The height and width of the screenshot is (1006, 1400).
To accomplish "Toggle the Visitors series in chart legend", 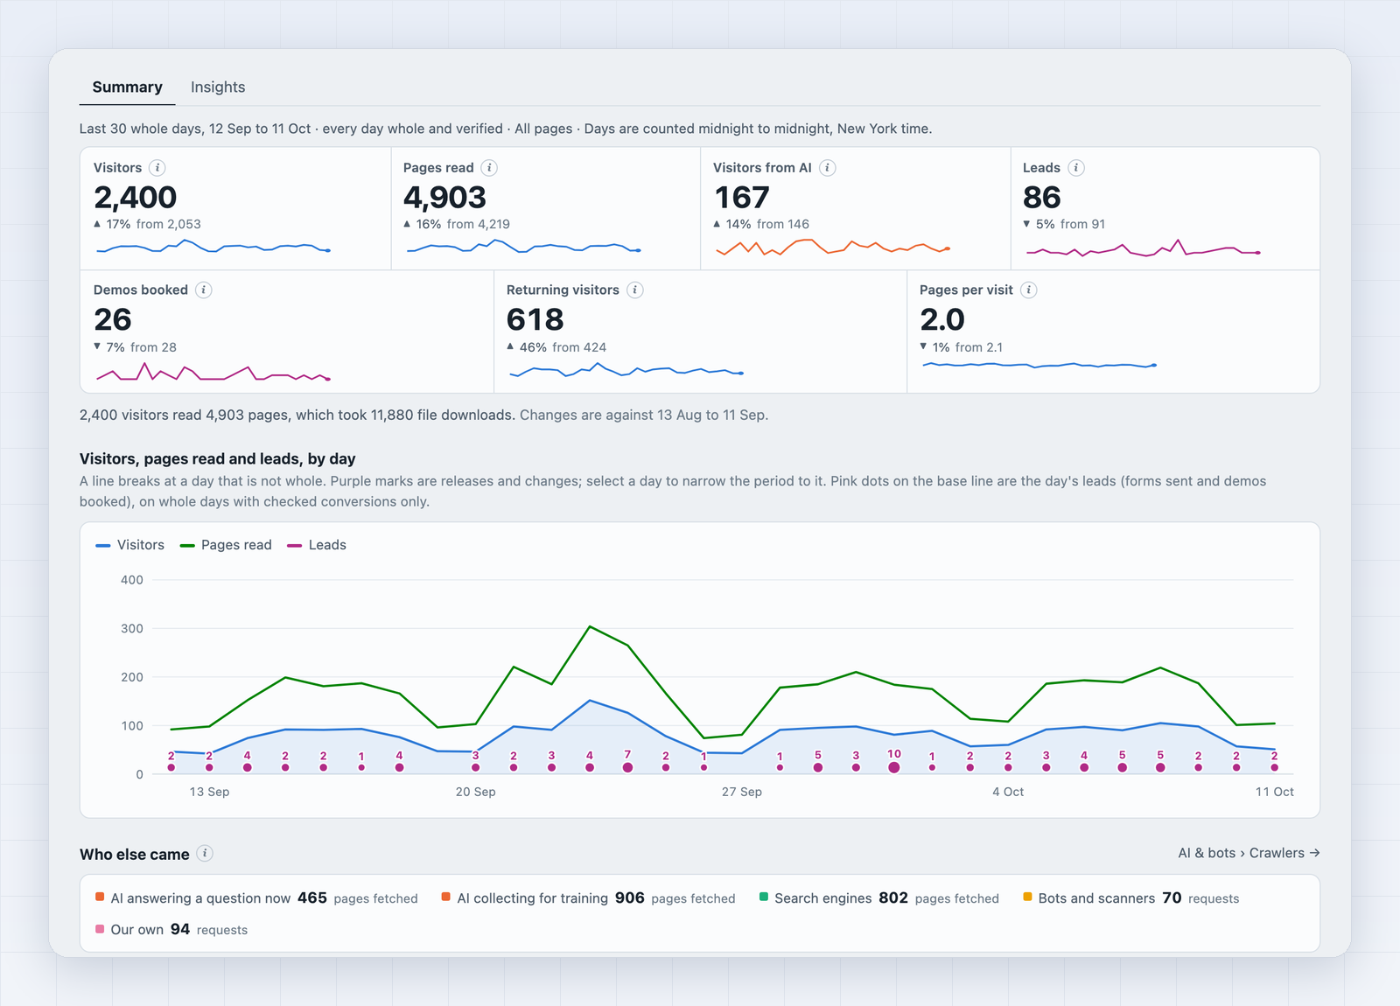I will [130, 545].
